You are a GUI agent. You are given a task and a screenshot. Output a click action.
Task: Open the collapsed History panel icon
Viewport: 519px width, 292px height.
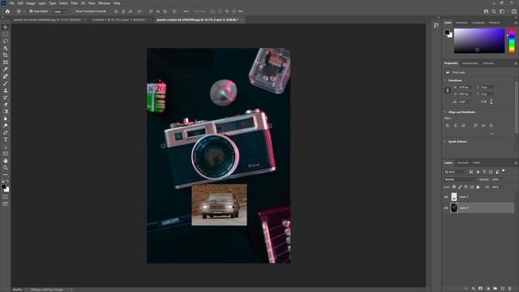(x=436, y=25)
